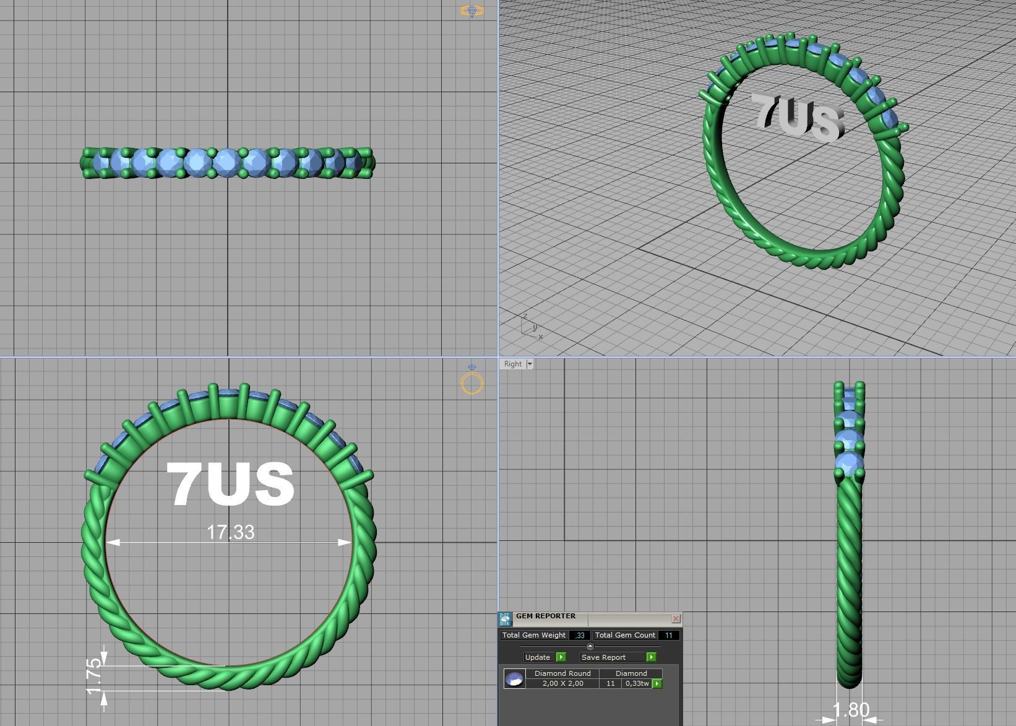
Task: Select the Diamond Round cell
Action: click(x=562, y=673)
